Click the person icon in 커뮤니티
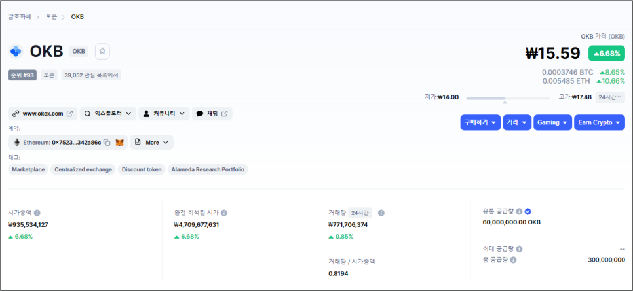 pyautogui.click(x=146, y=114)
